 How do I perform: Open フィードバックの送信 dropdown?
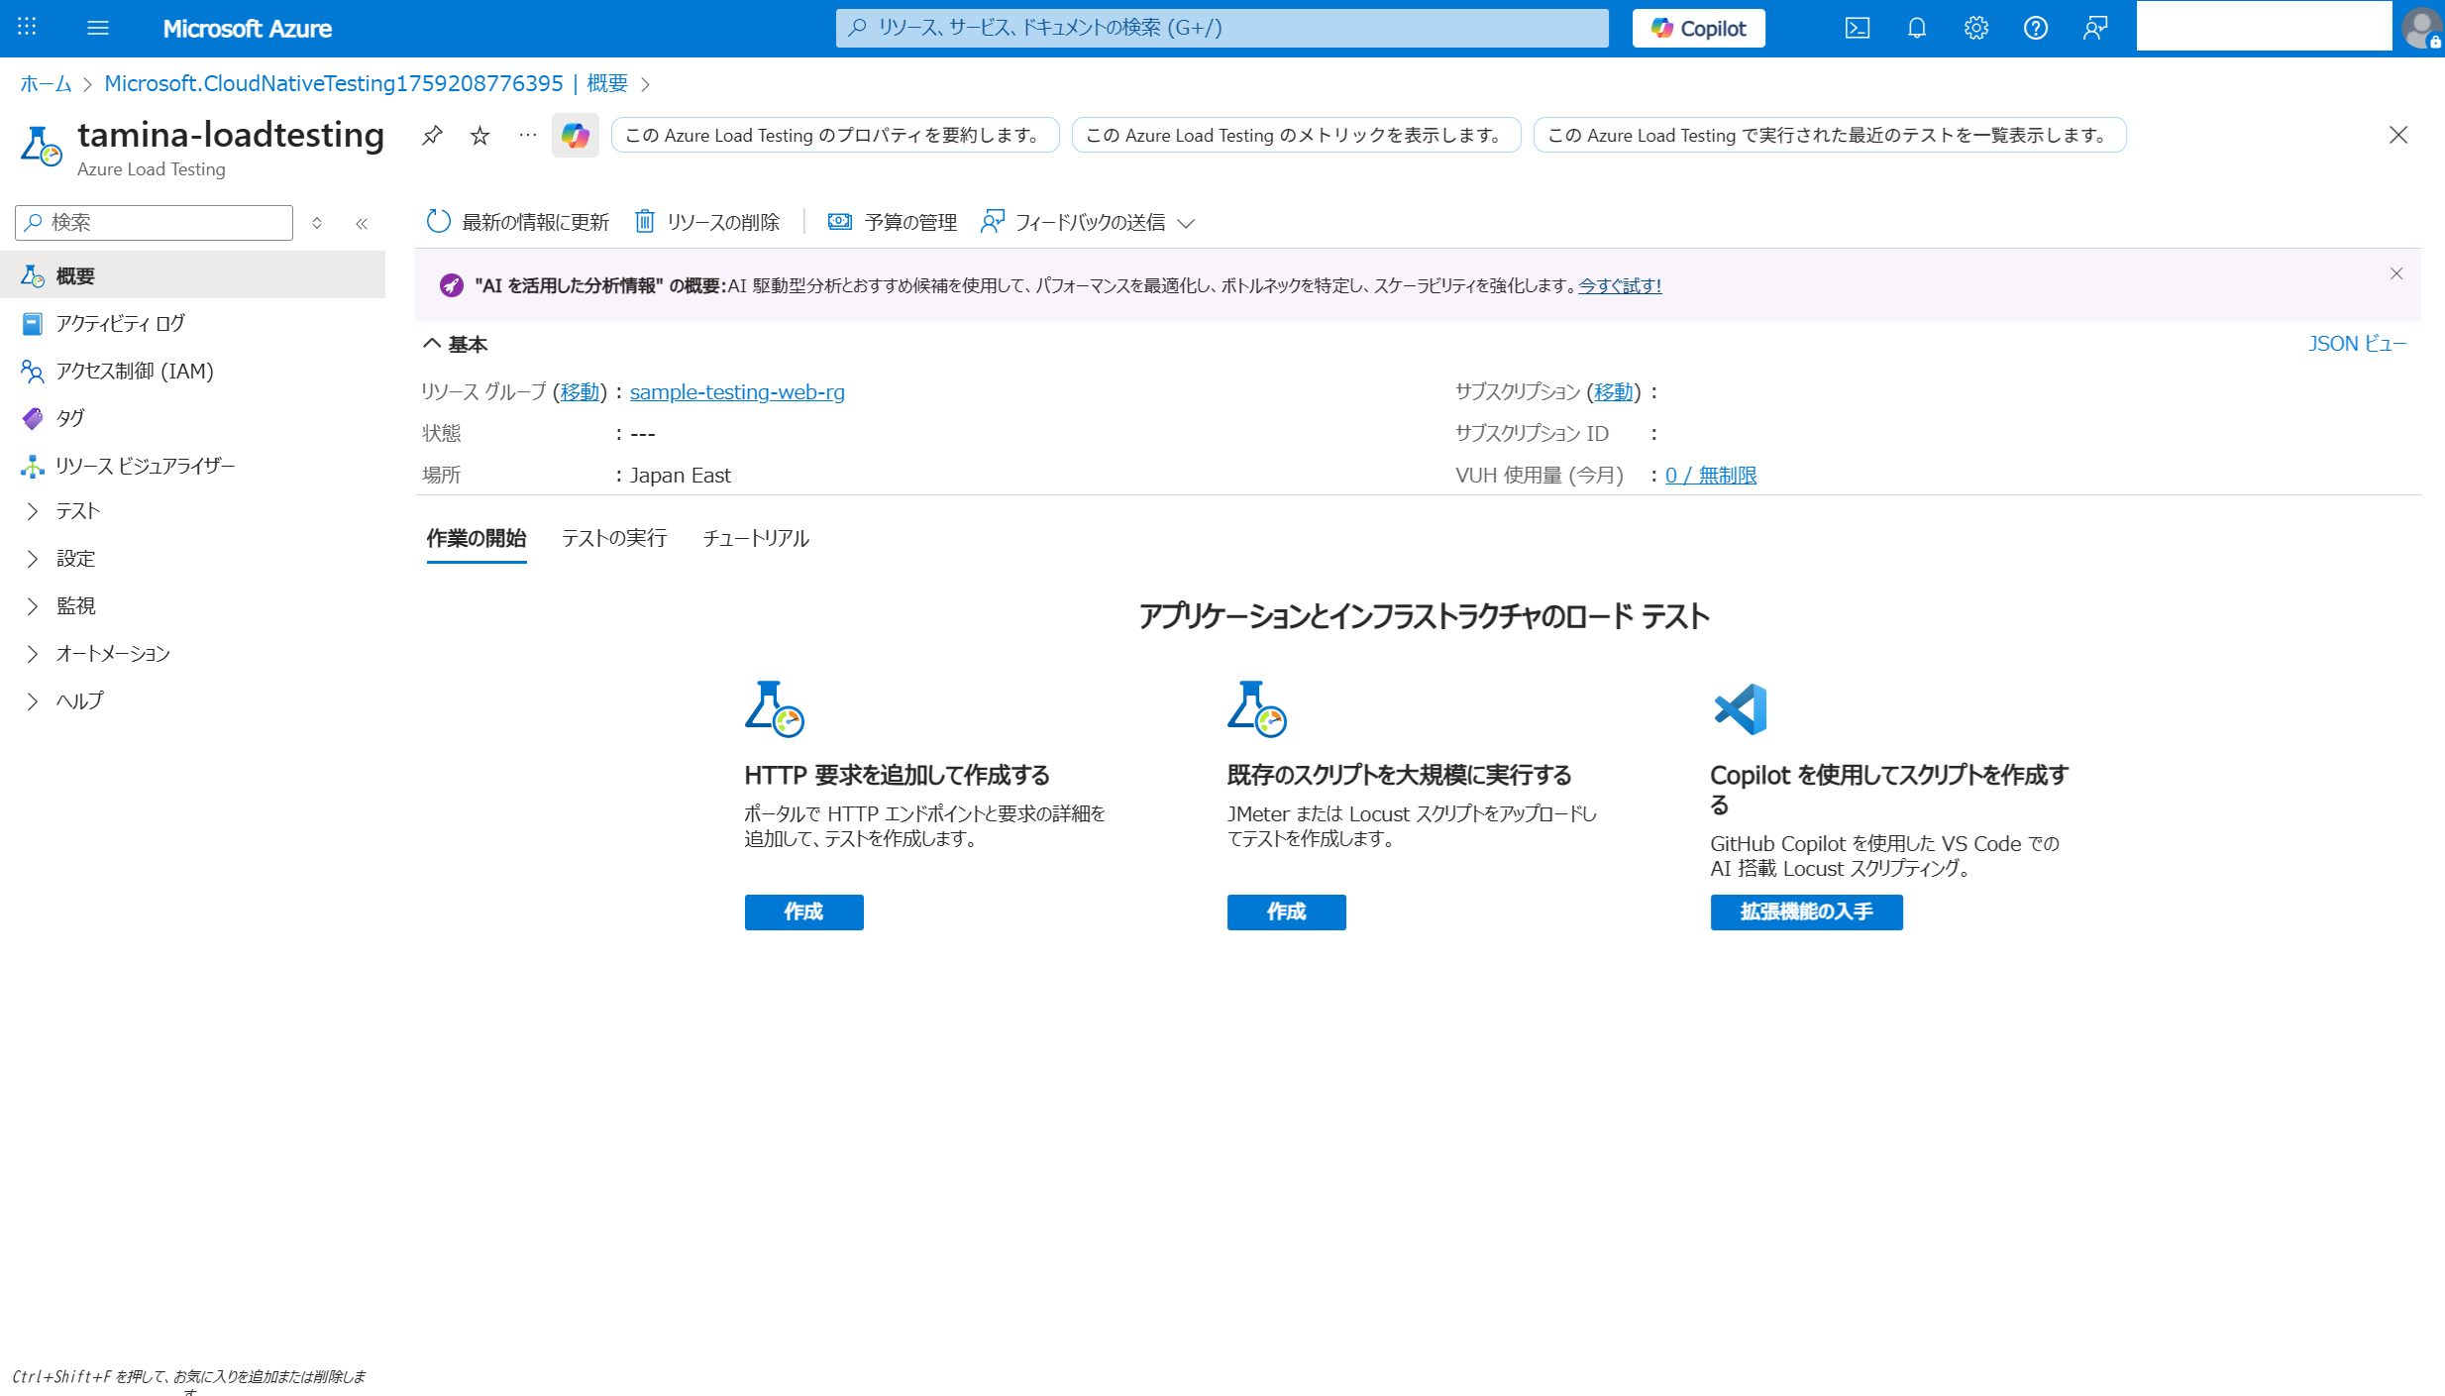click(x=1088, y=223)
